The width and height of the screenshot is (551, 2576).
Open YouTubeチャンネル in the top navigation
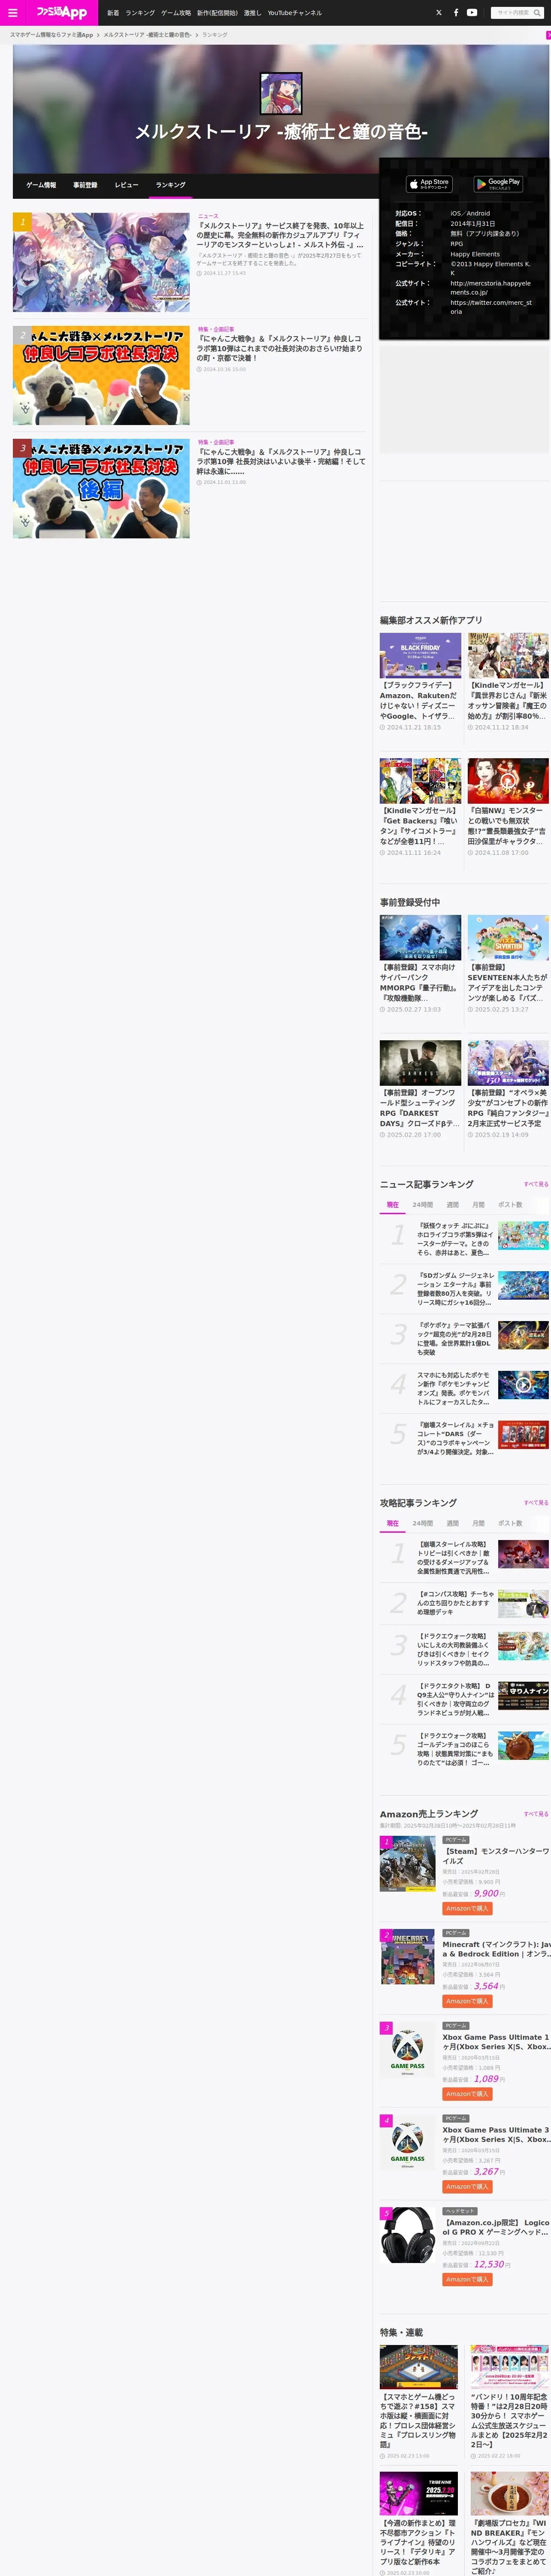click(294, 13)
